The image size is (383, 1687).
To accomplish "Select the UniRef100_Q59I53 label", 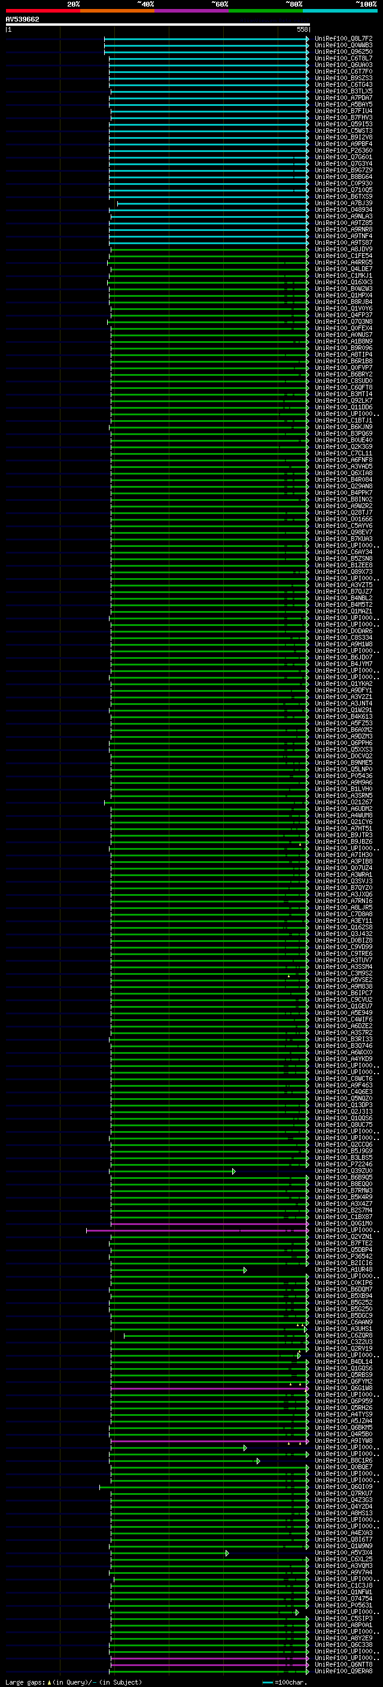I will pos(343,124).
